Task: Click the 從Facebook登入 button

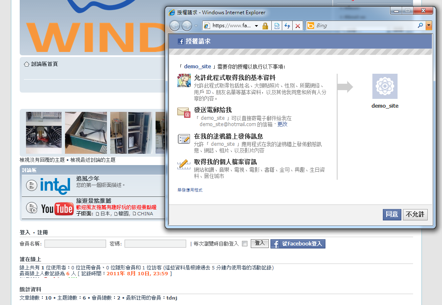Action: pos(298,244)
